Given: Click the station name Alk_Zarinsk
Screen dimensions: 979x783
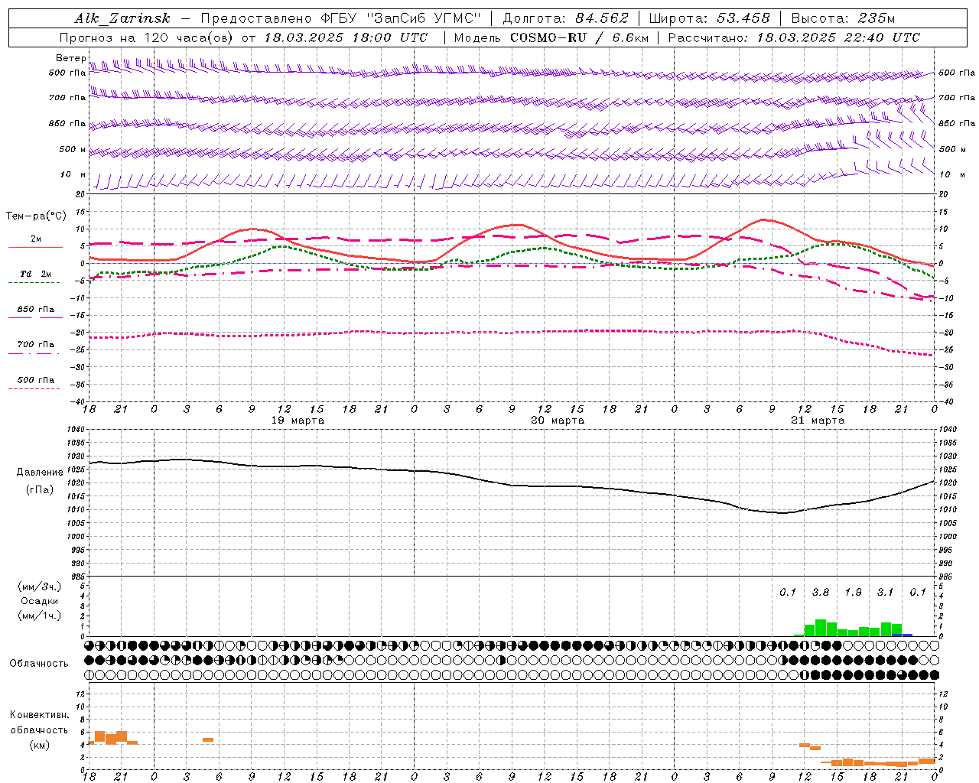Looking at the screenshot, I should click(122, 18).
